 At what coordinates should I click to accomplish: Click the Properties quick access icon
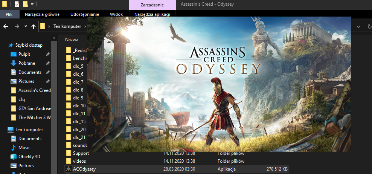coord(17,4)
